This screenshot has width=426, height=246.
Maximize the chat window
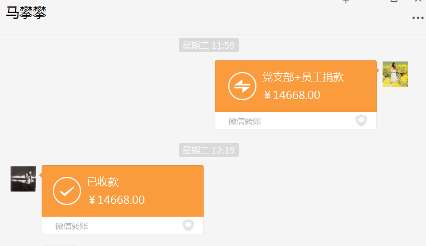click(x=394, y=2)
